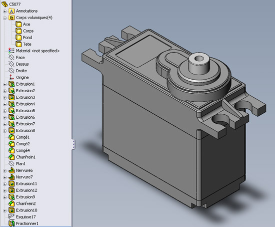Click the Congé2 fillet icon
Screen dimensions: 275x227
coord(11,144)
